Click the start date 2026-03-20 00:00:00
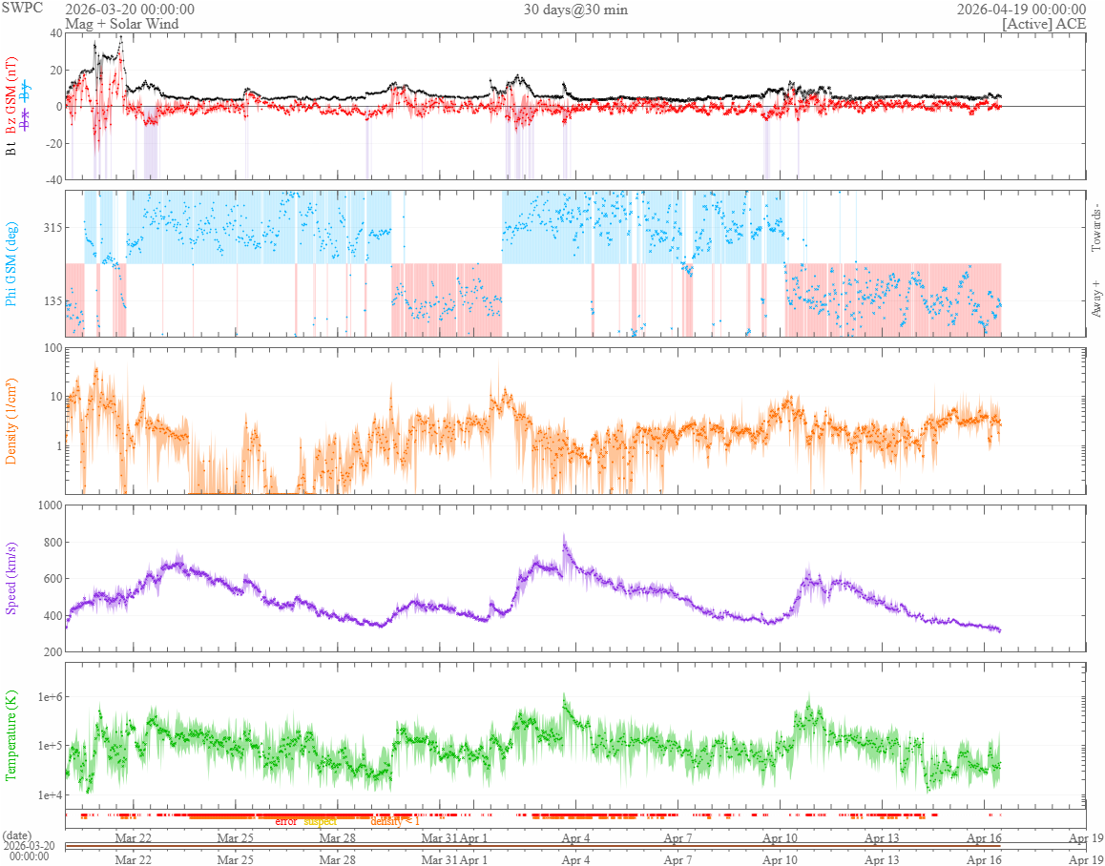This screenshot has height=866, width=1105. (130, 10)
